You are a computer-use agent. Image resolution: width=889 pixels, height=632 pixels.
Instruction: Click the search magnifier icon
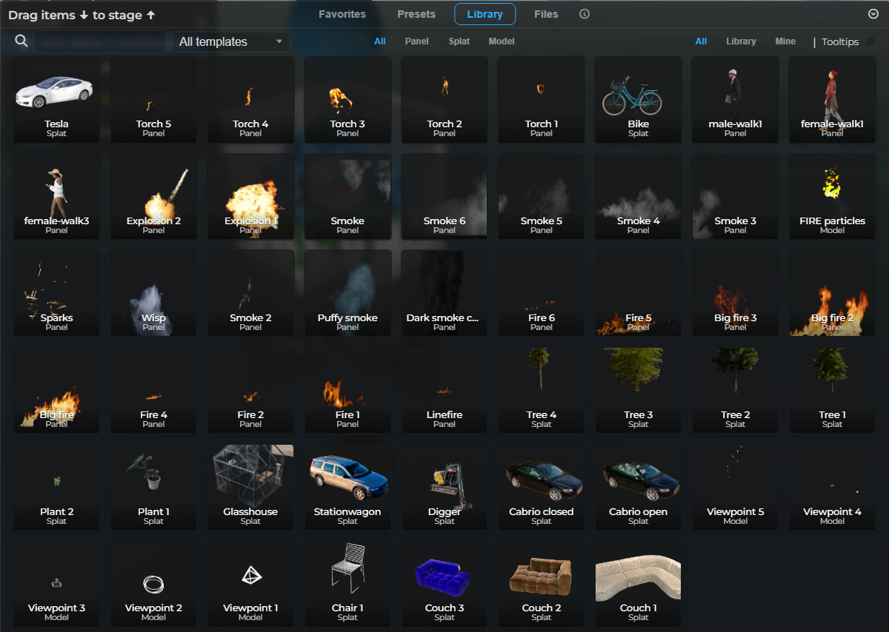tap(21, 41)
